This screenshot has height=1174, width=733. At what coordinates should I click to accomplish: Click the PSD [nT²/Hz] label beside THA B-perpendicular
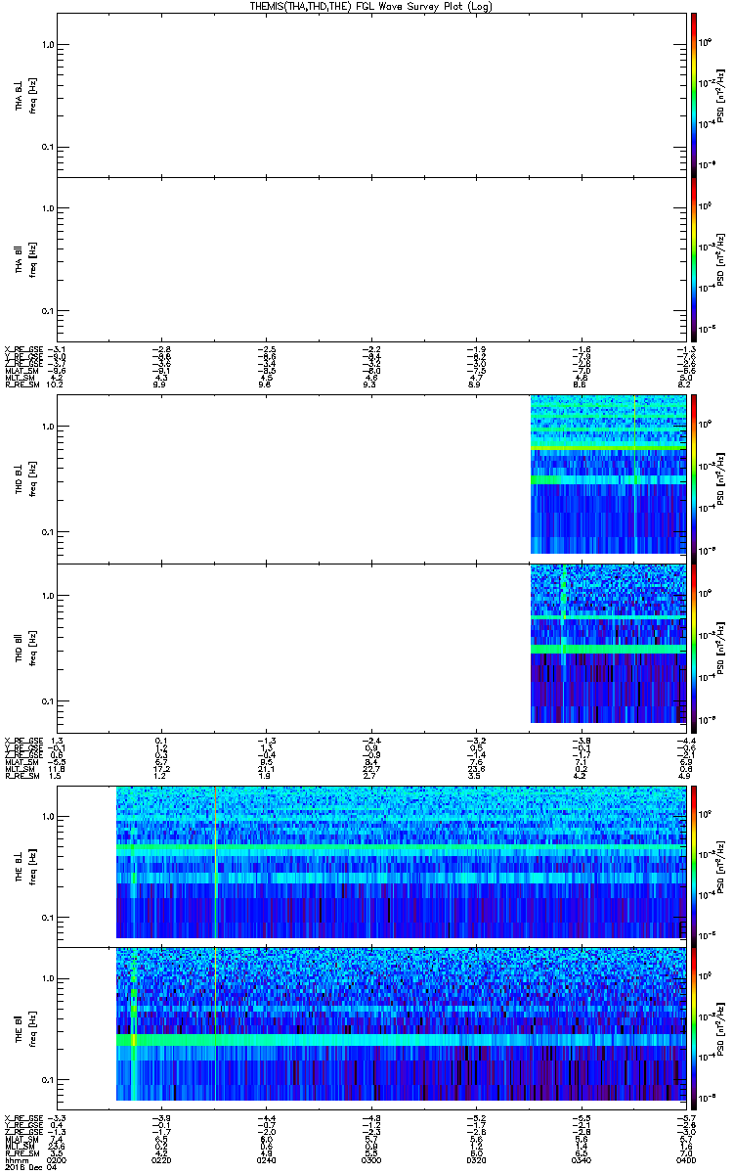720,95
